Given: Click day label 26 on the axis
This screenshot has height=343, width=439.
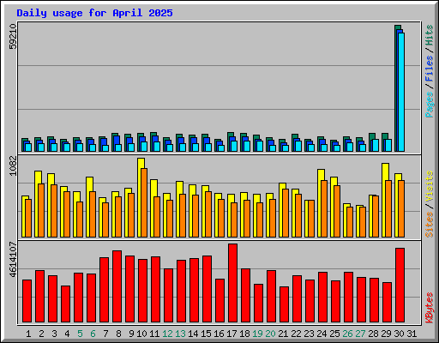Looking at the screenshot, I should pos(347,334).
